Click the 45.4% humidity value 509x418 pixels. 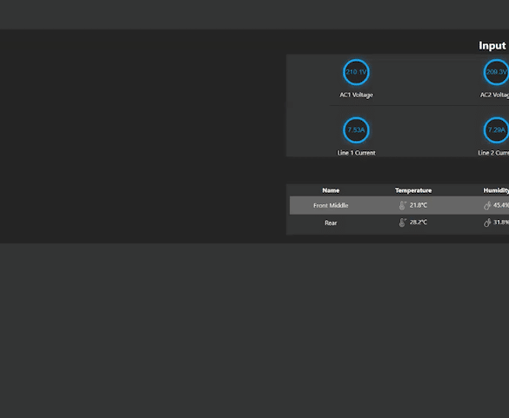click(501, 205)
